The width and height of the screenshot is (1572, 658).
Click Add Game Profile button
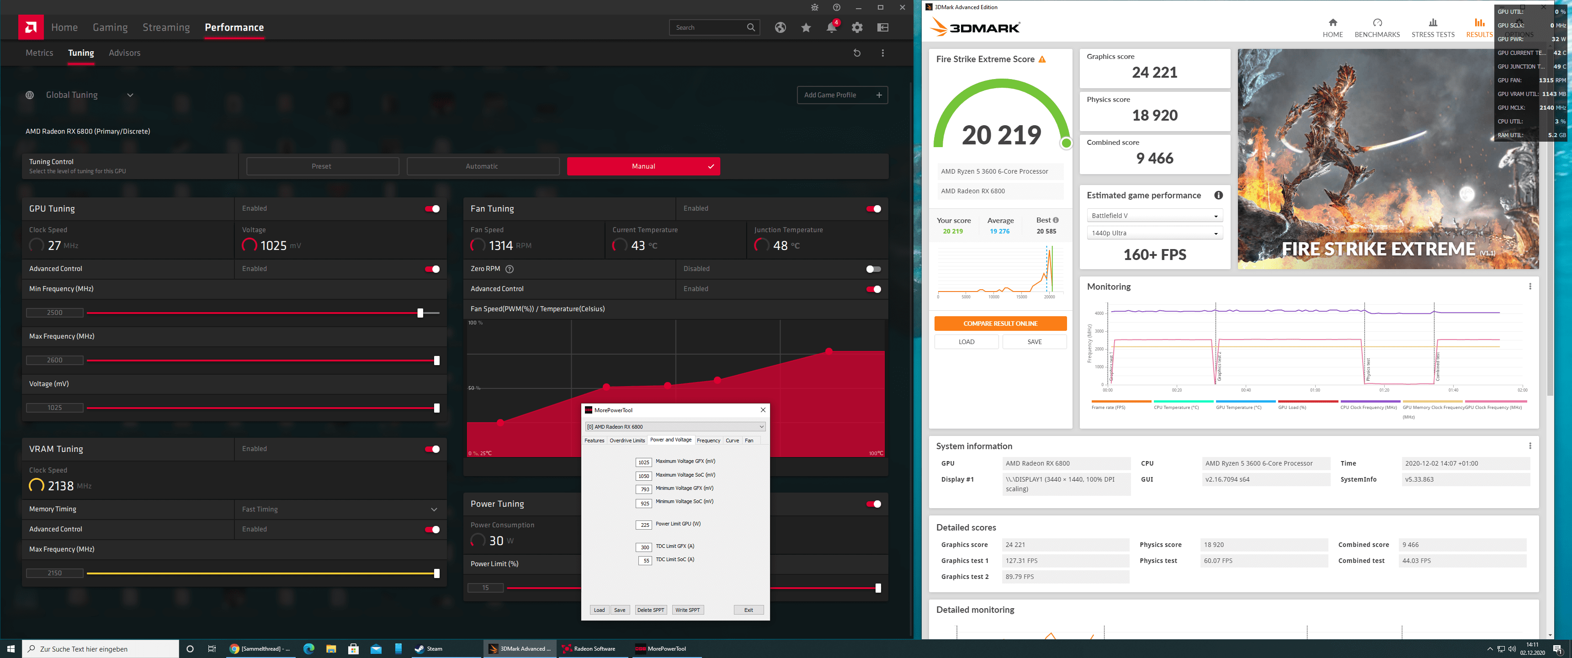tap(842, 95)
